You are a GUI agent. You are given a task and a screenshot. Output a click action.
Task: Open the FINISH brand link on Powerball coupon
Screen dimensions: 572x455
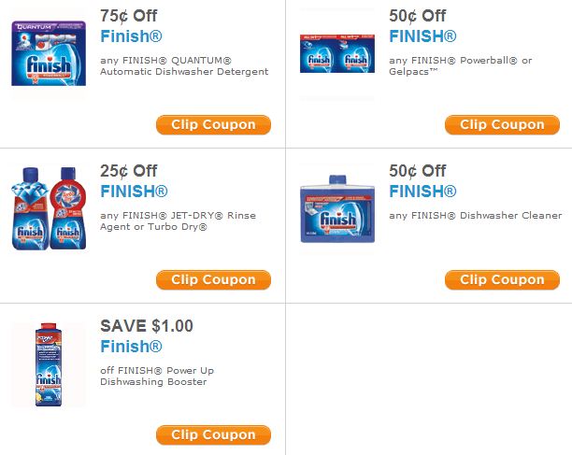[x=422, y=37]
